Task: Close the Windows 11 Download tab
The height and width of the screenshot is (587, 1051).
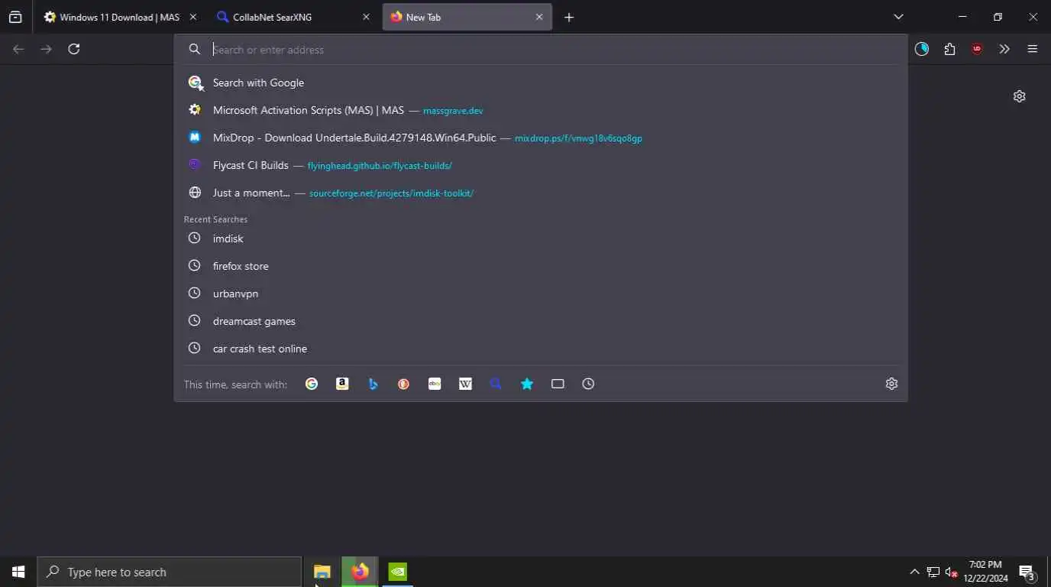Action: [x=192, y=17]
